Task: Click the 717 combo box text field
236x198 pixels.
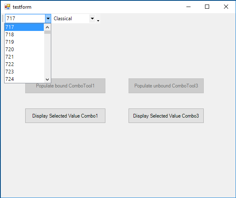Action: [x=25, y=19]
